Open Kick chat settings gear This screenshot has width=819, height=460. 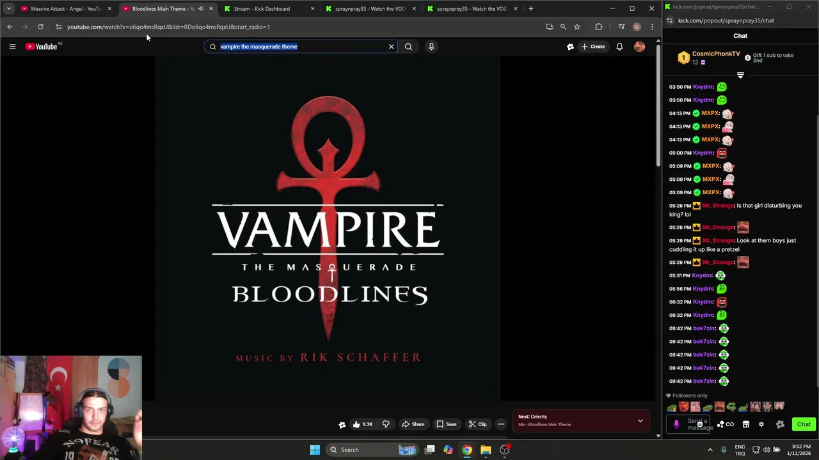click(x=761, y=424)
